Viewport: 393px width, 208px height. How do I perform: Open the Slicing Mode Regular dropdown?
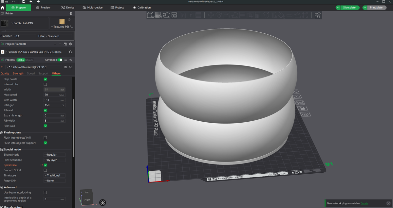(x=54, y=155)
